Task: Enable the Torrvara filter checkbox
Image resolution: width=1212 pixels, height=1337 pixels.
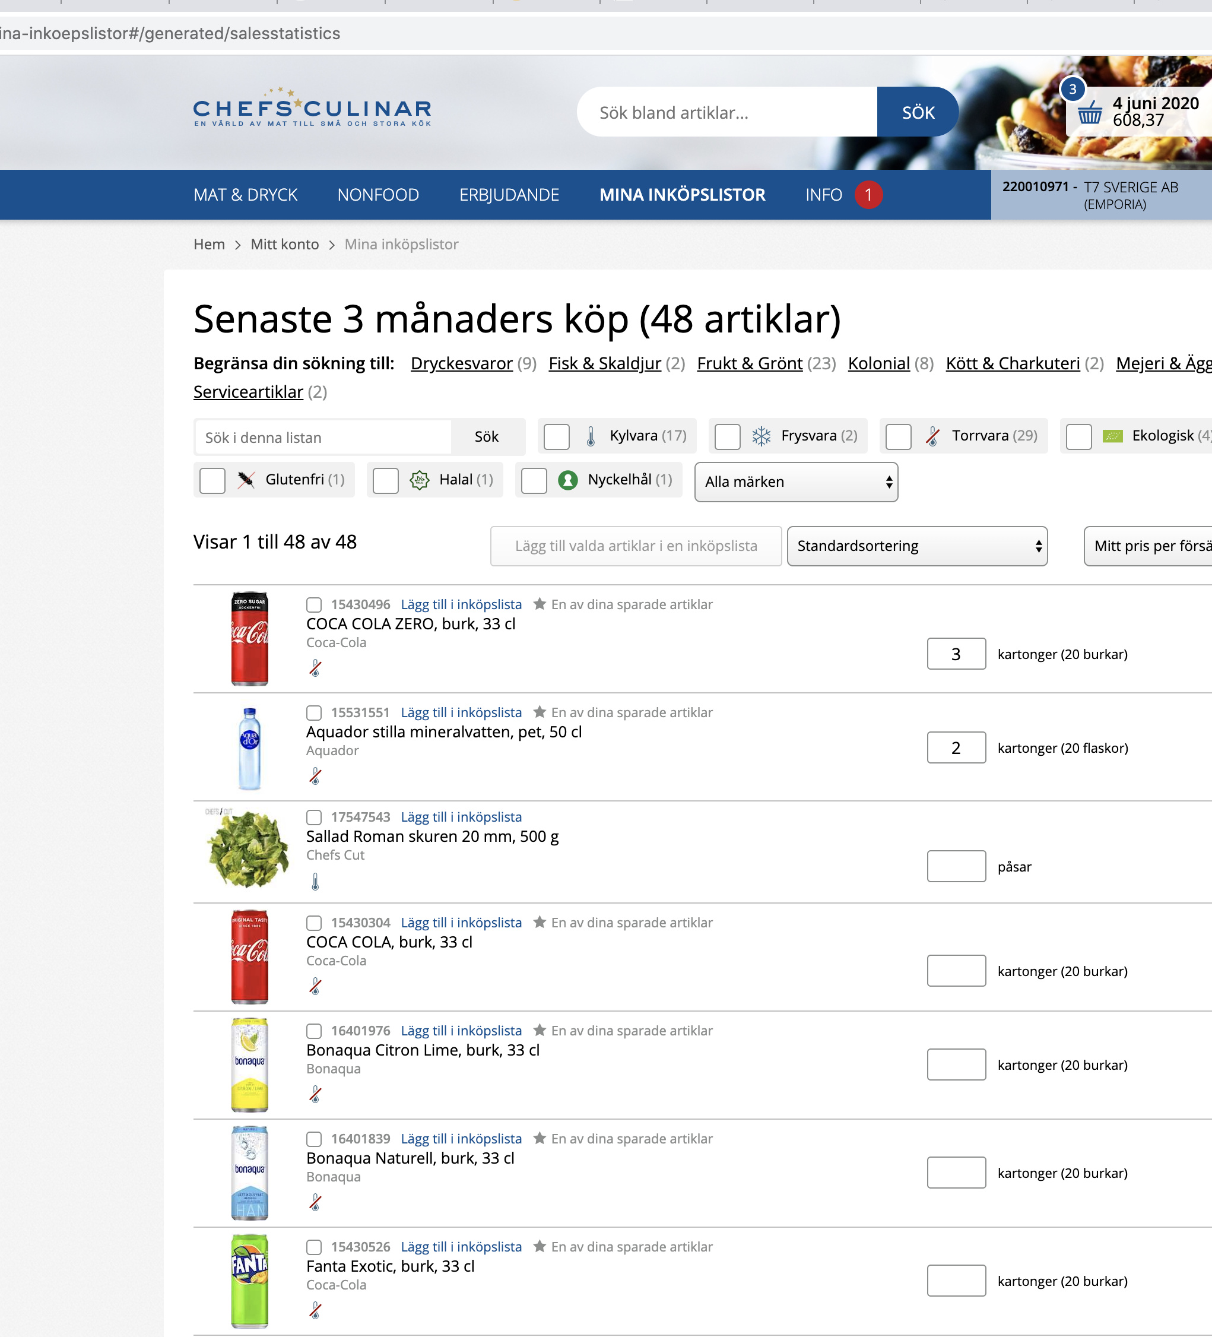Action: point(899,436)
